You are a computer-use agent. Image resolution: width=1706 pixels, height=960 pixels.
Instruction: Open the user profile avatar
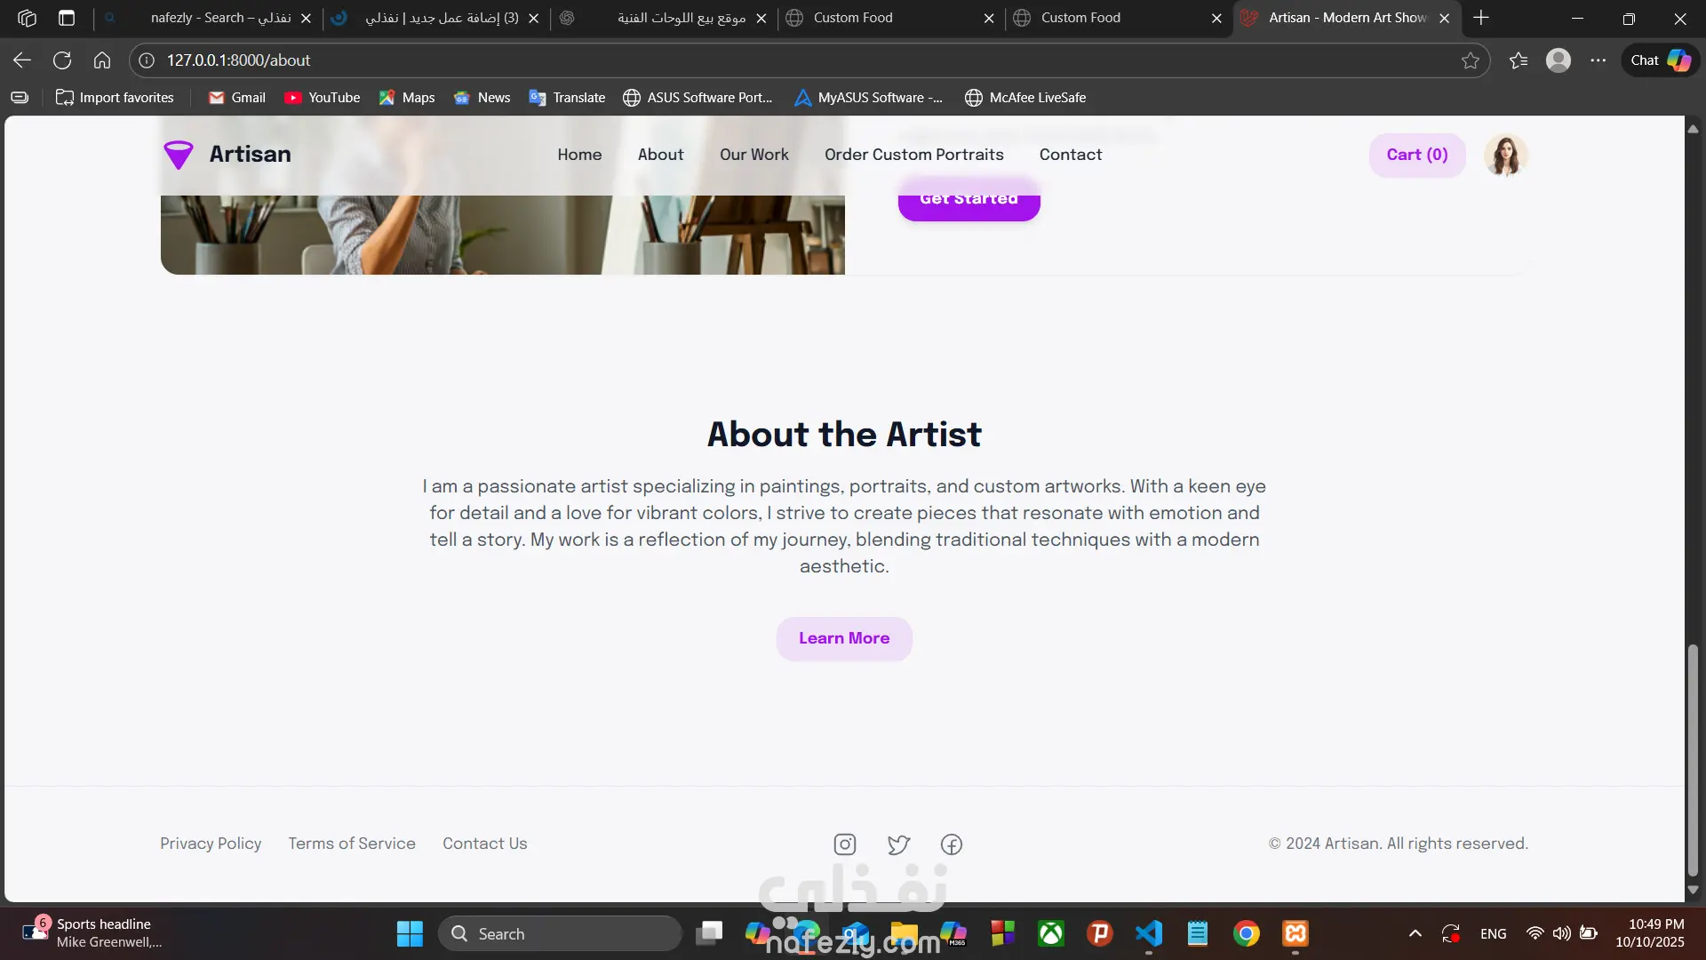(1505, 155)
